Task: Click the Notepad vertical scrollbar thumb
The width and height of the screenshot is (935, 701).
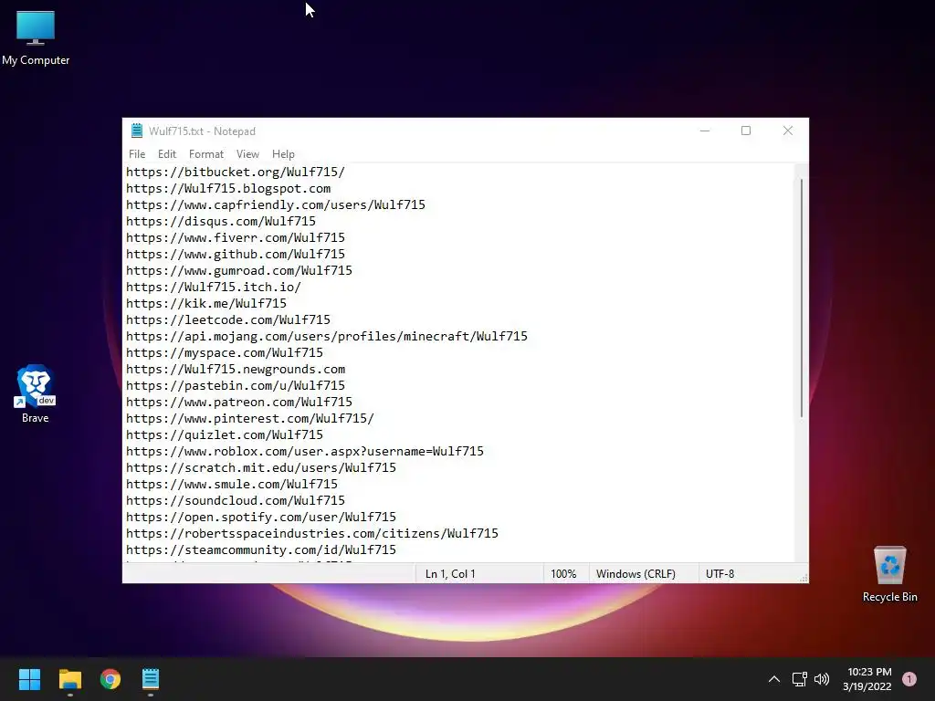Action: pyautogui.click(x=802, y=298)
